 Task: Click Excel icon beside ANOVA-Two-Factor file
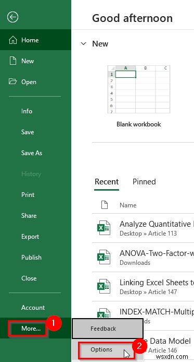coord(104,257)
